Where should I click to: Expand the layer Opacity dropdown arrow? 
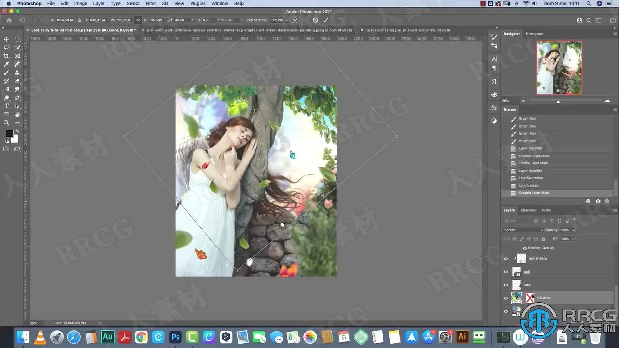point(574,230)
